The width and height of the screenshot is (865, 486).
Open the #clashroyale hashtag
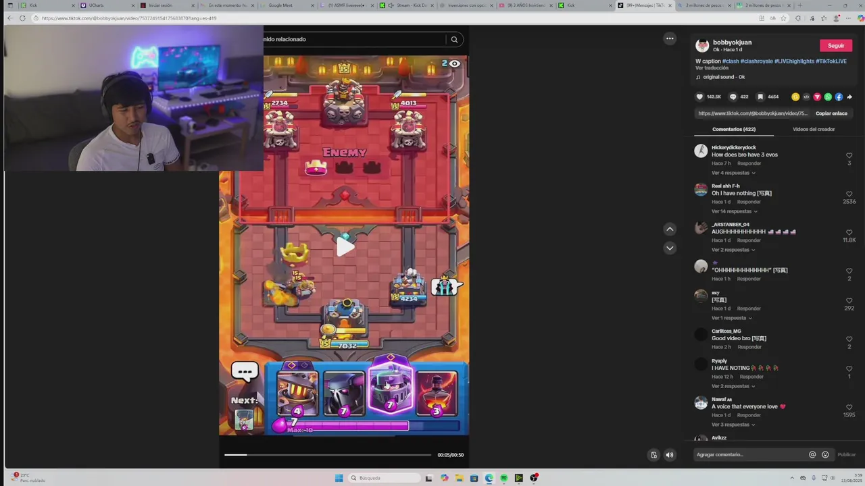click(756, 61)
